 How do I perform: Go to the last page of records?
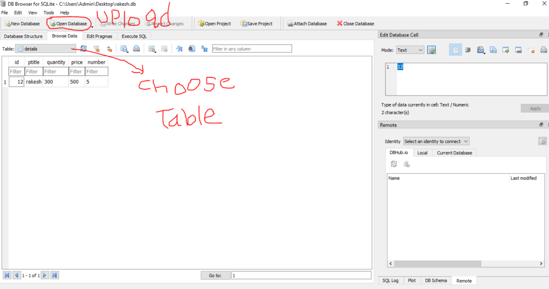pyautogui.click(x=55, y=276)
